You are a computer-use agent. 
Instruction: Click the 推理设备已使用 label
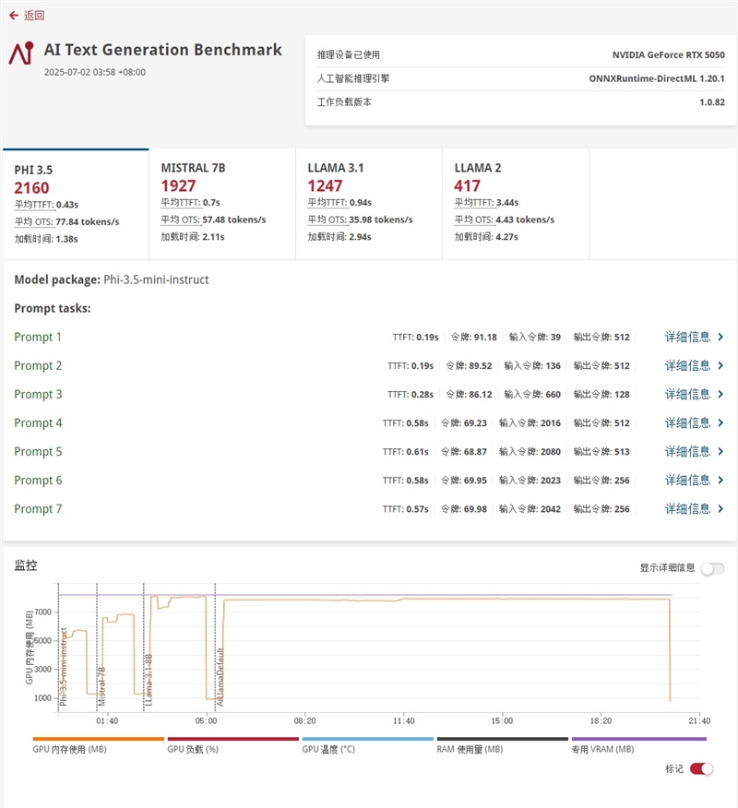[x=349, y=55]
